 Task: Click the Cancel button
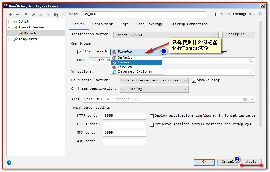point(227,162)
